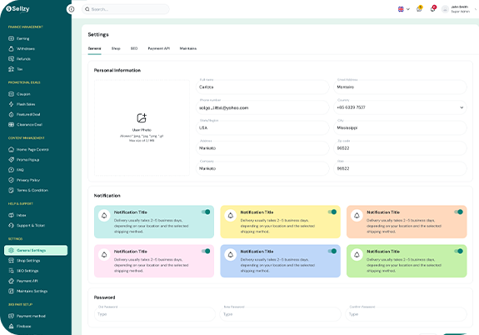The height and width of the screenshot is (335, 479).
Task: Click the green notification card bell
Action: click(x=357, y=255)
